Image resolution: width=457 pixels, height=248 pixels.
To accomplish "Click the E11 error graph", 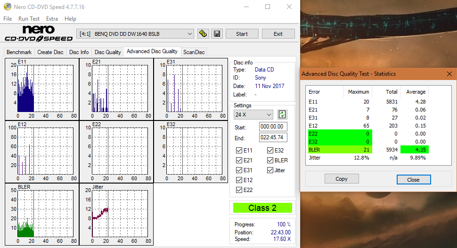I will point(42,89).
